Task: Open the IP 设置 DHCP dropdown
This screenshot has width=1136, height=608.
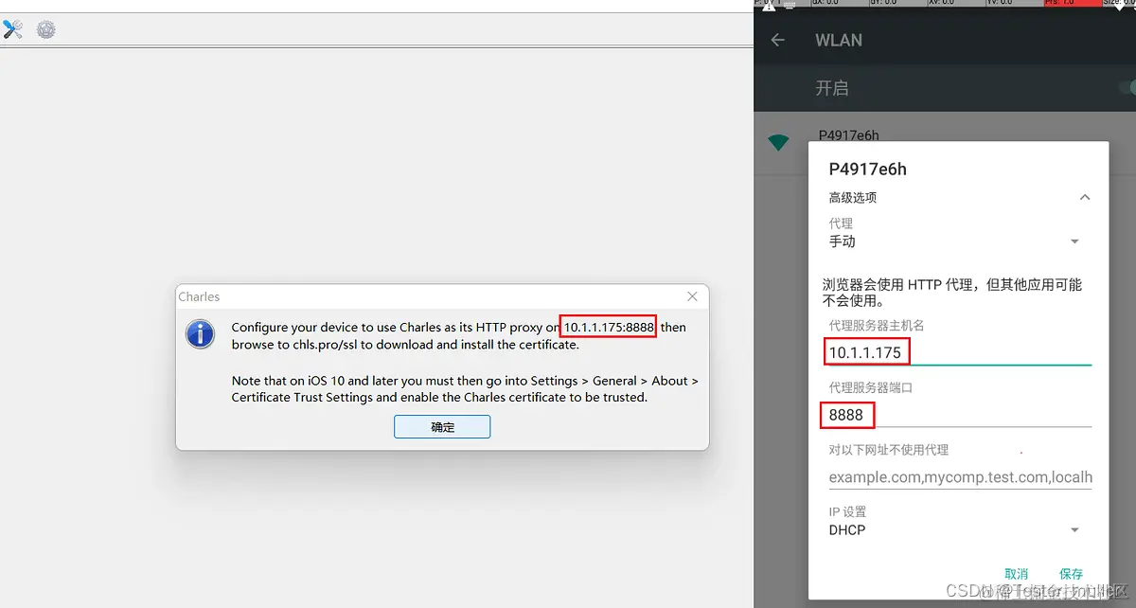Action: pyautogui.click(x=956, y=530)
